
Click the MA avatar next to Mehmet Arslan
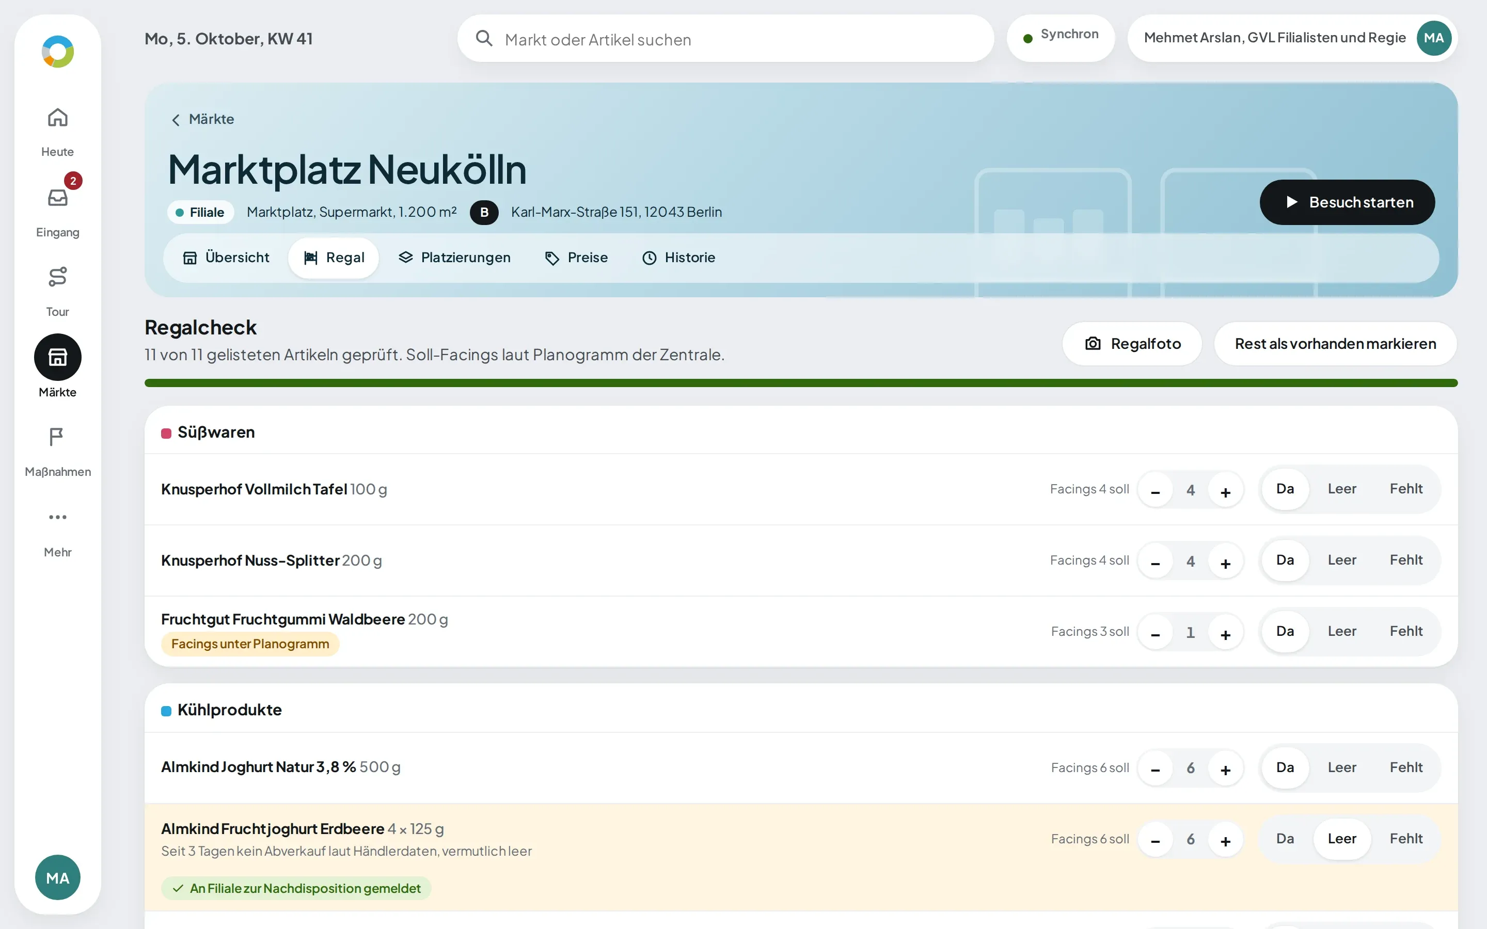[x=1433, y=38]
